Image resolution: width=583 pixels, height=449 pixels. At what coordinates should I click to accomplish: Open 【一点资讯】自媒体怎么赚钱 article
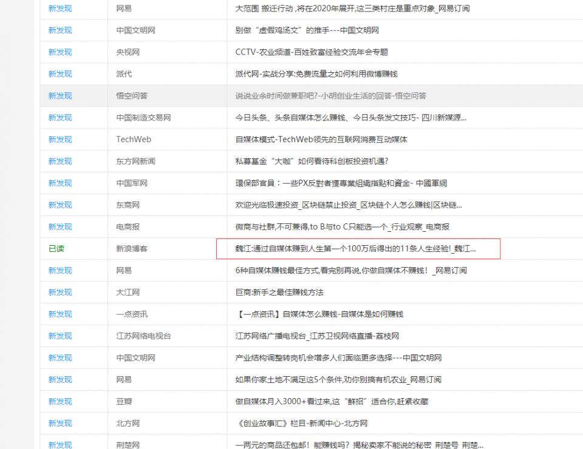320,314
